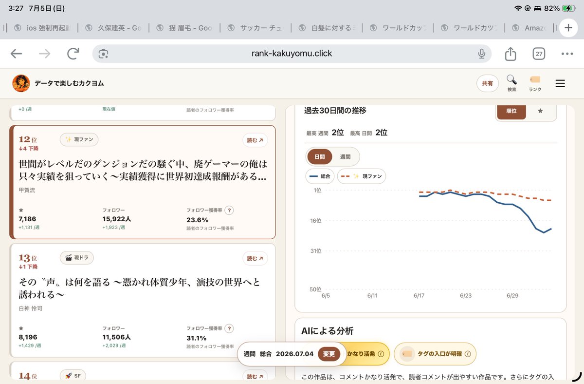Viewport: 584px width, 384px height.
Task: Click the follower count 15,922人
Action: coord(116,219)
